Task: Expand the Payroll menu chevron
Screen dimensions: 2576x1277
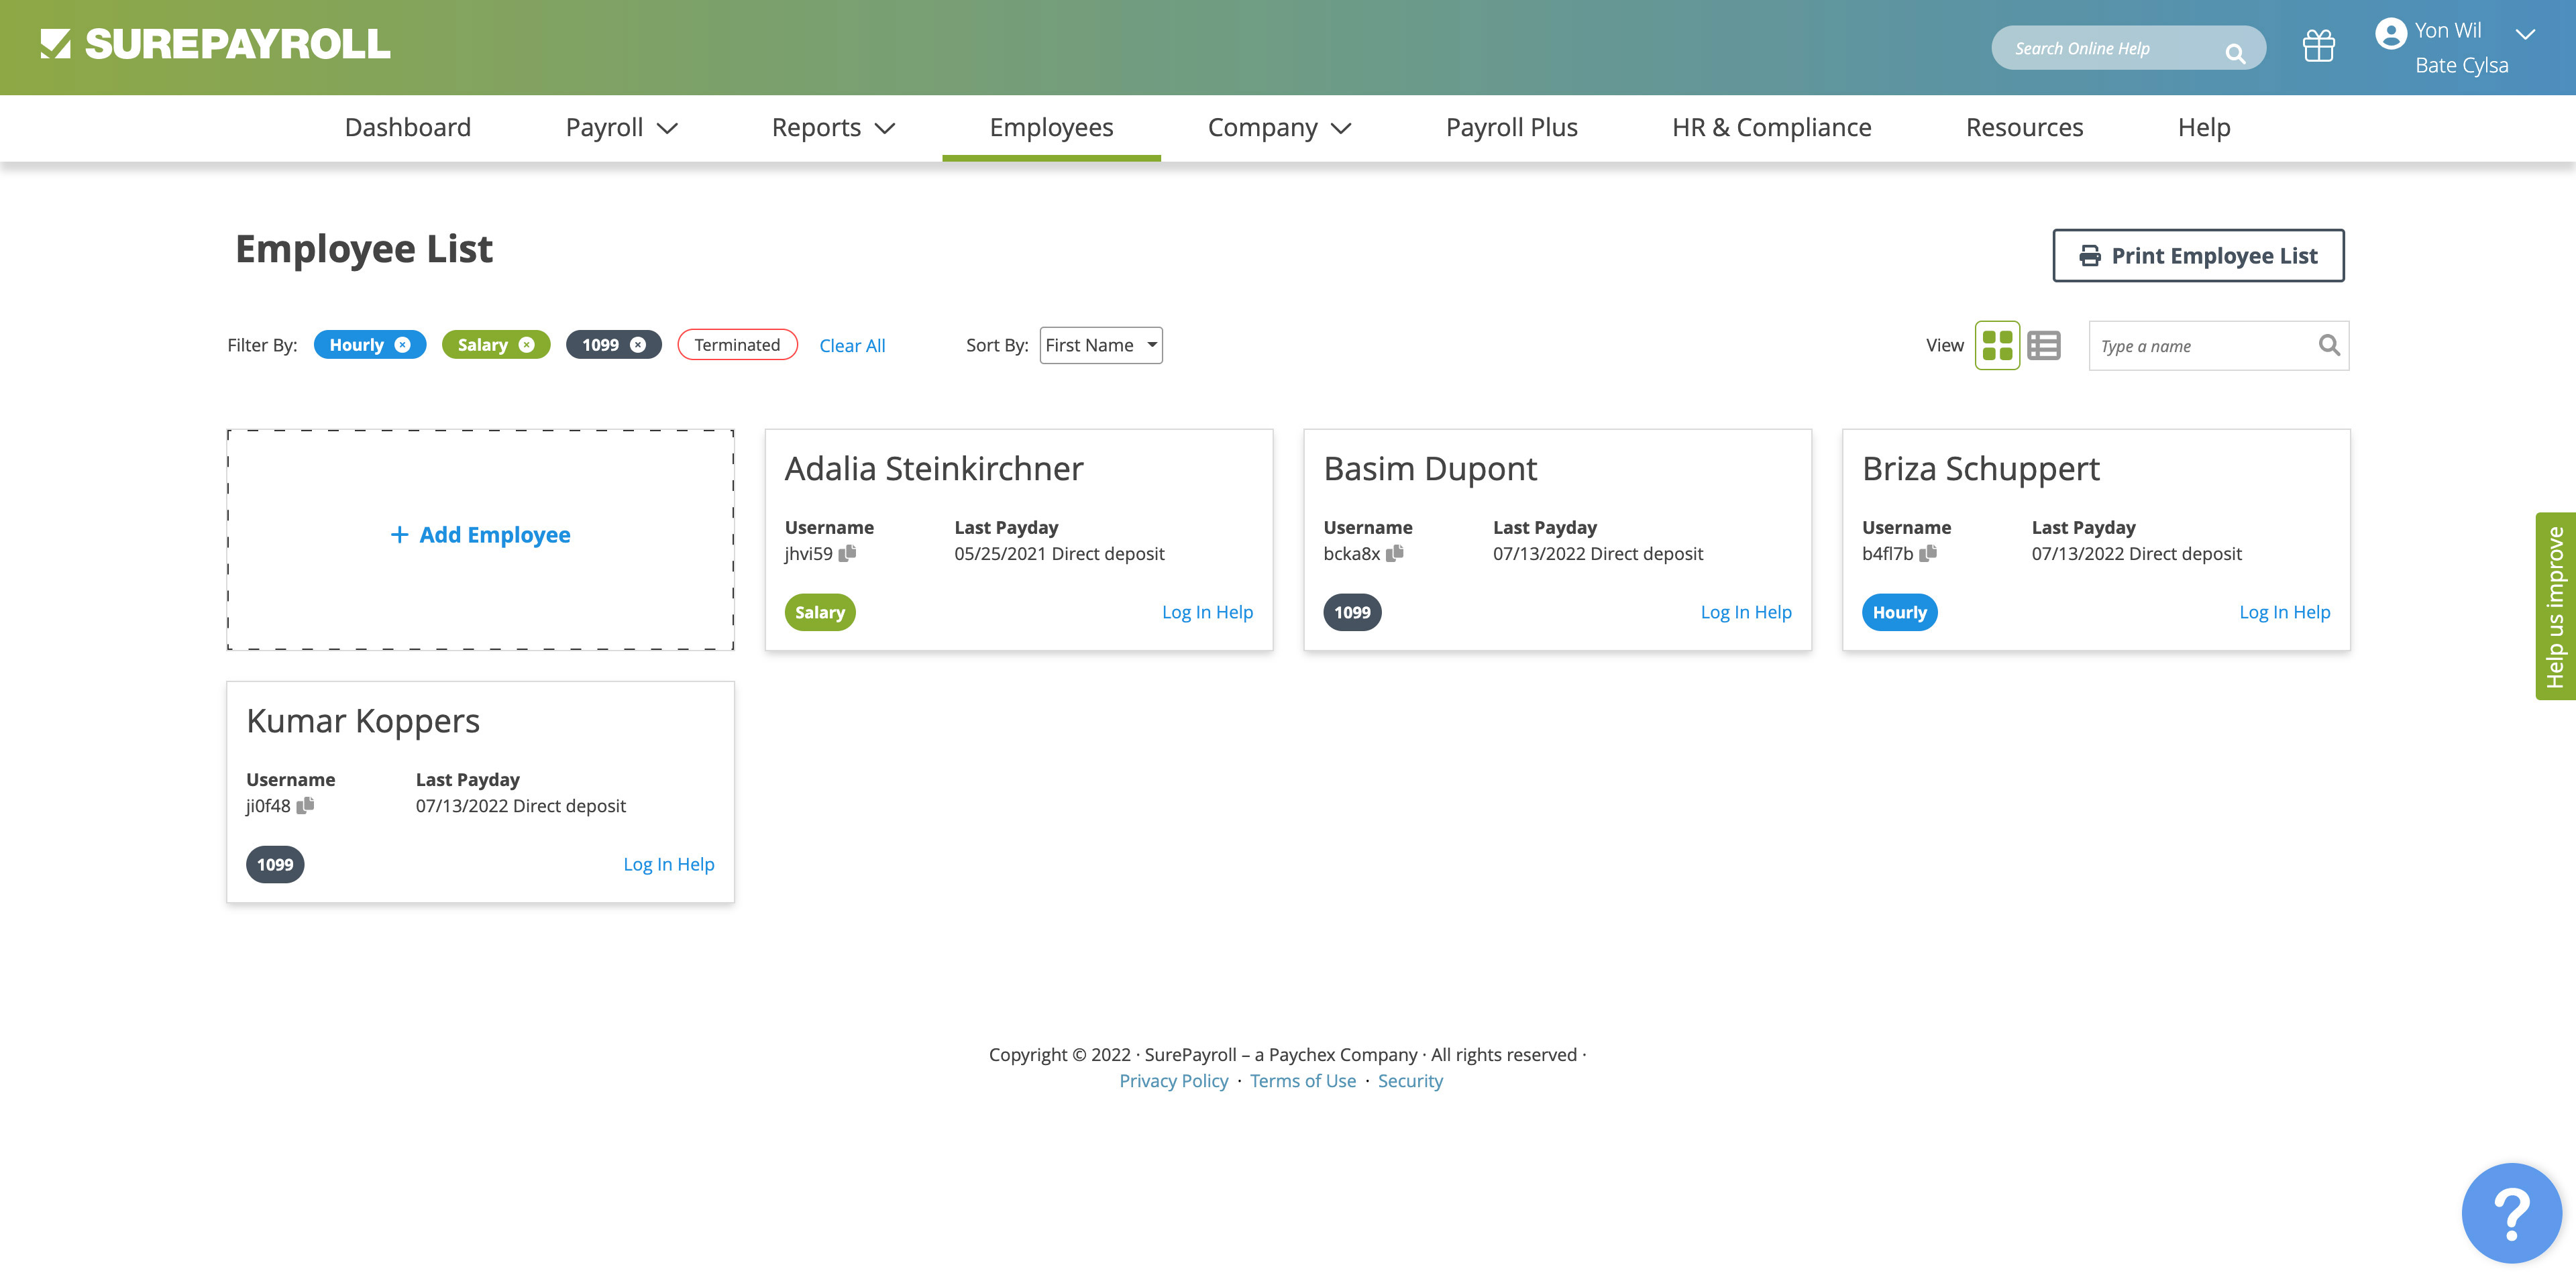Action: point(670,128)
